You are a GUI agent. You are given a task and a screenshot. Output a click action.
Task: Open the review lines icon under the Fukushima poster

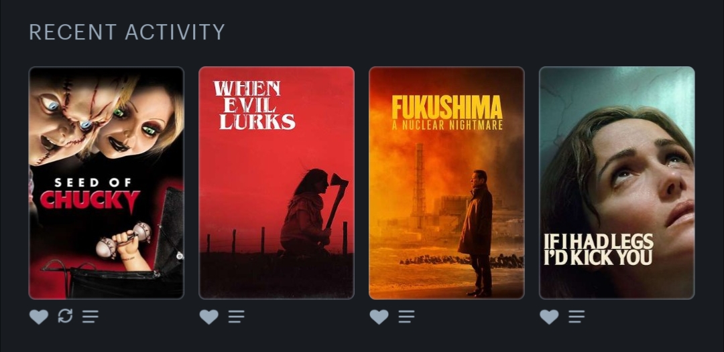(x=406, y=317)
